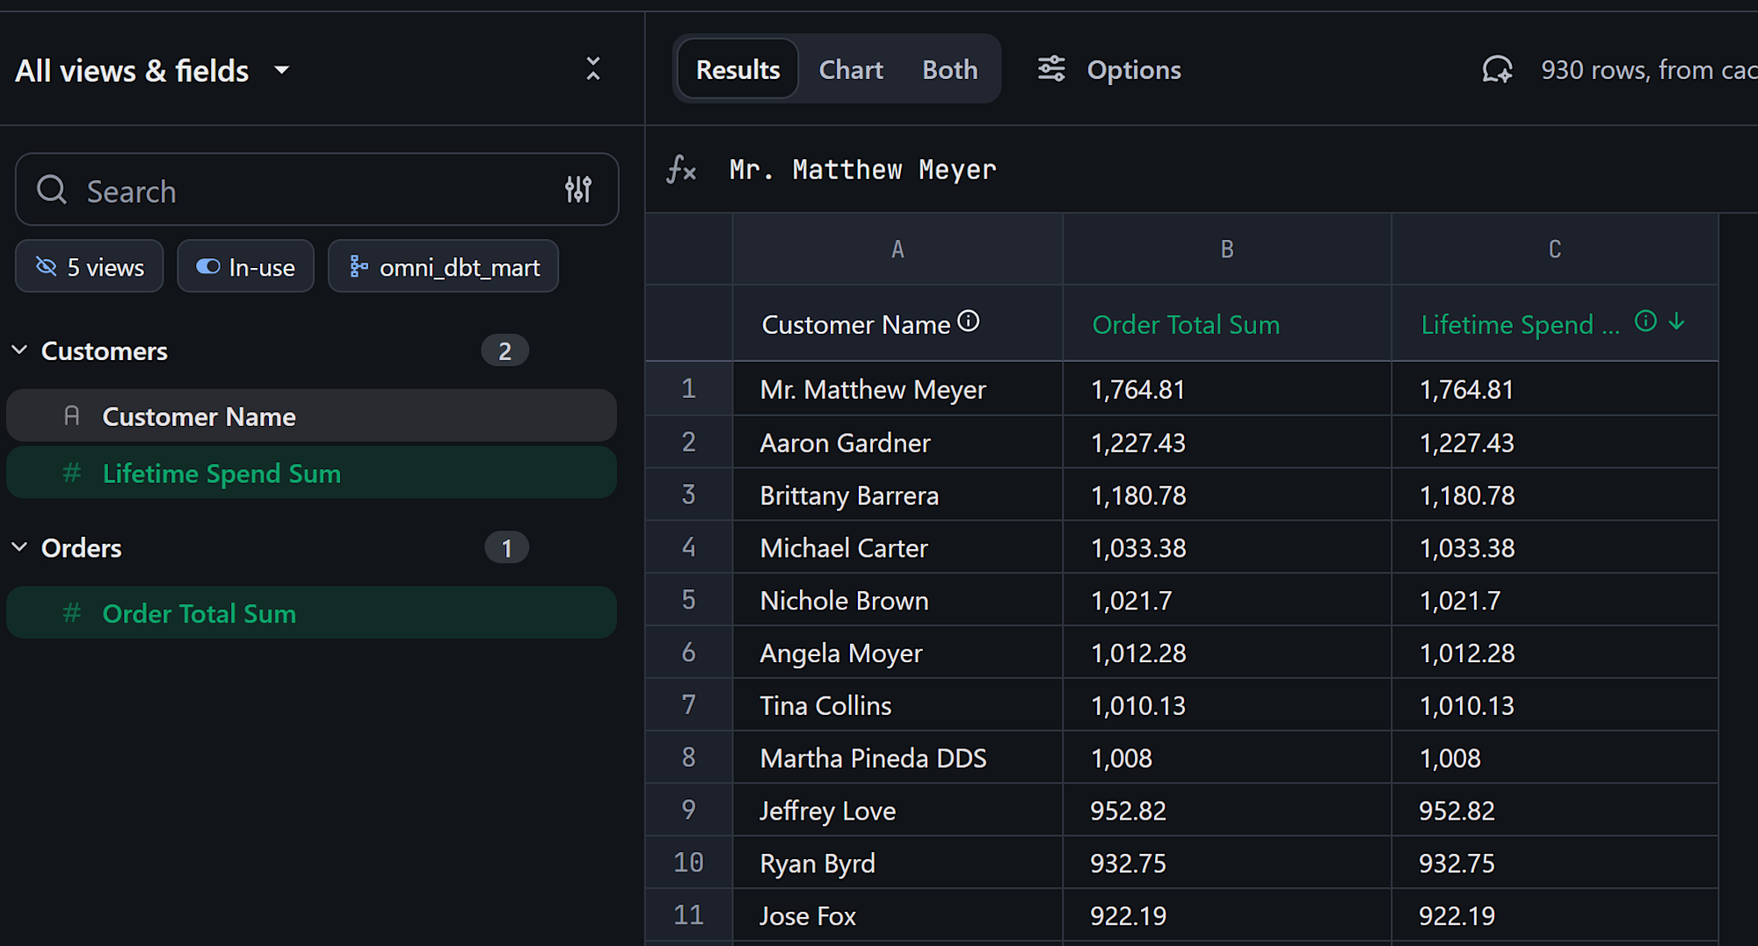Click the info icon beside Customer Name

click(x=968, y=321)
